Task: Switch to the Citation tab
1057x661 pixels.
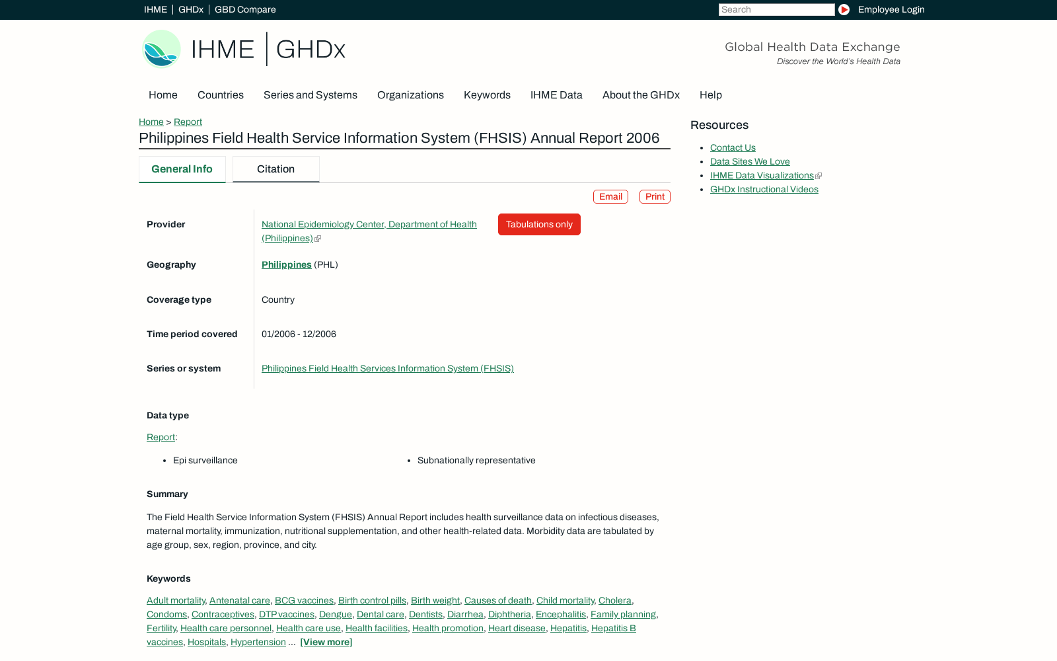Action: (x=275, y=169)
